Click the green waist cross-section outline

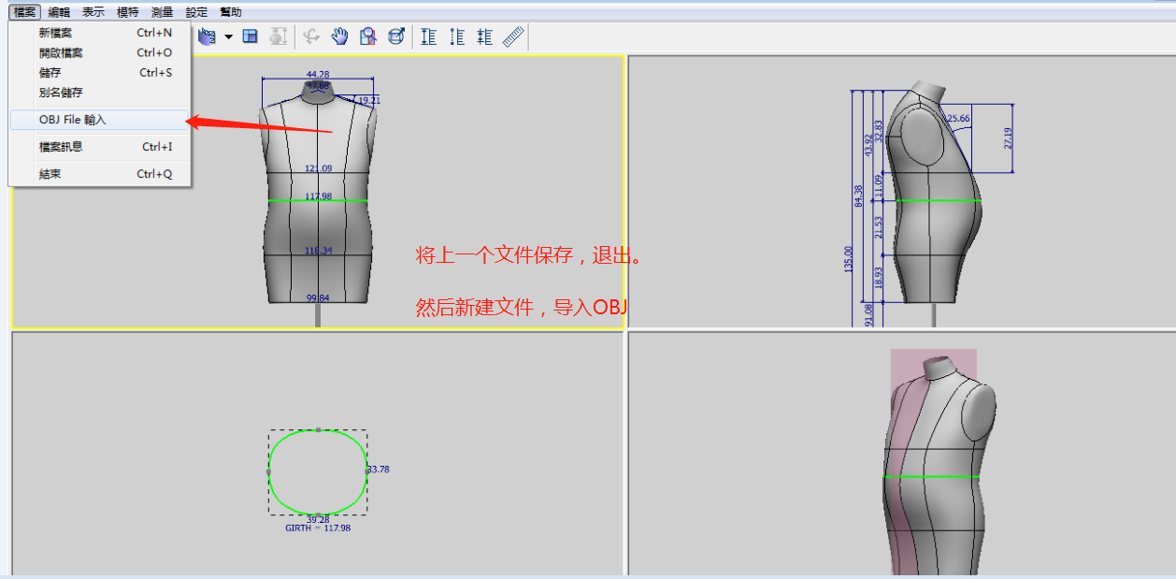pos(318,472)
